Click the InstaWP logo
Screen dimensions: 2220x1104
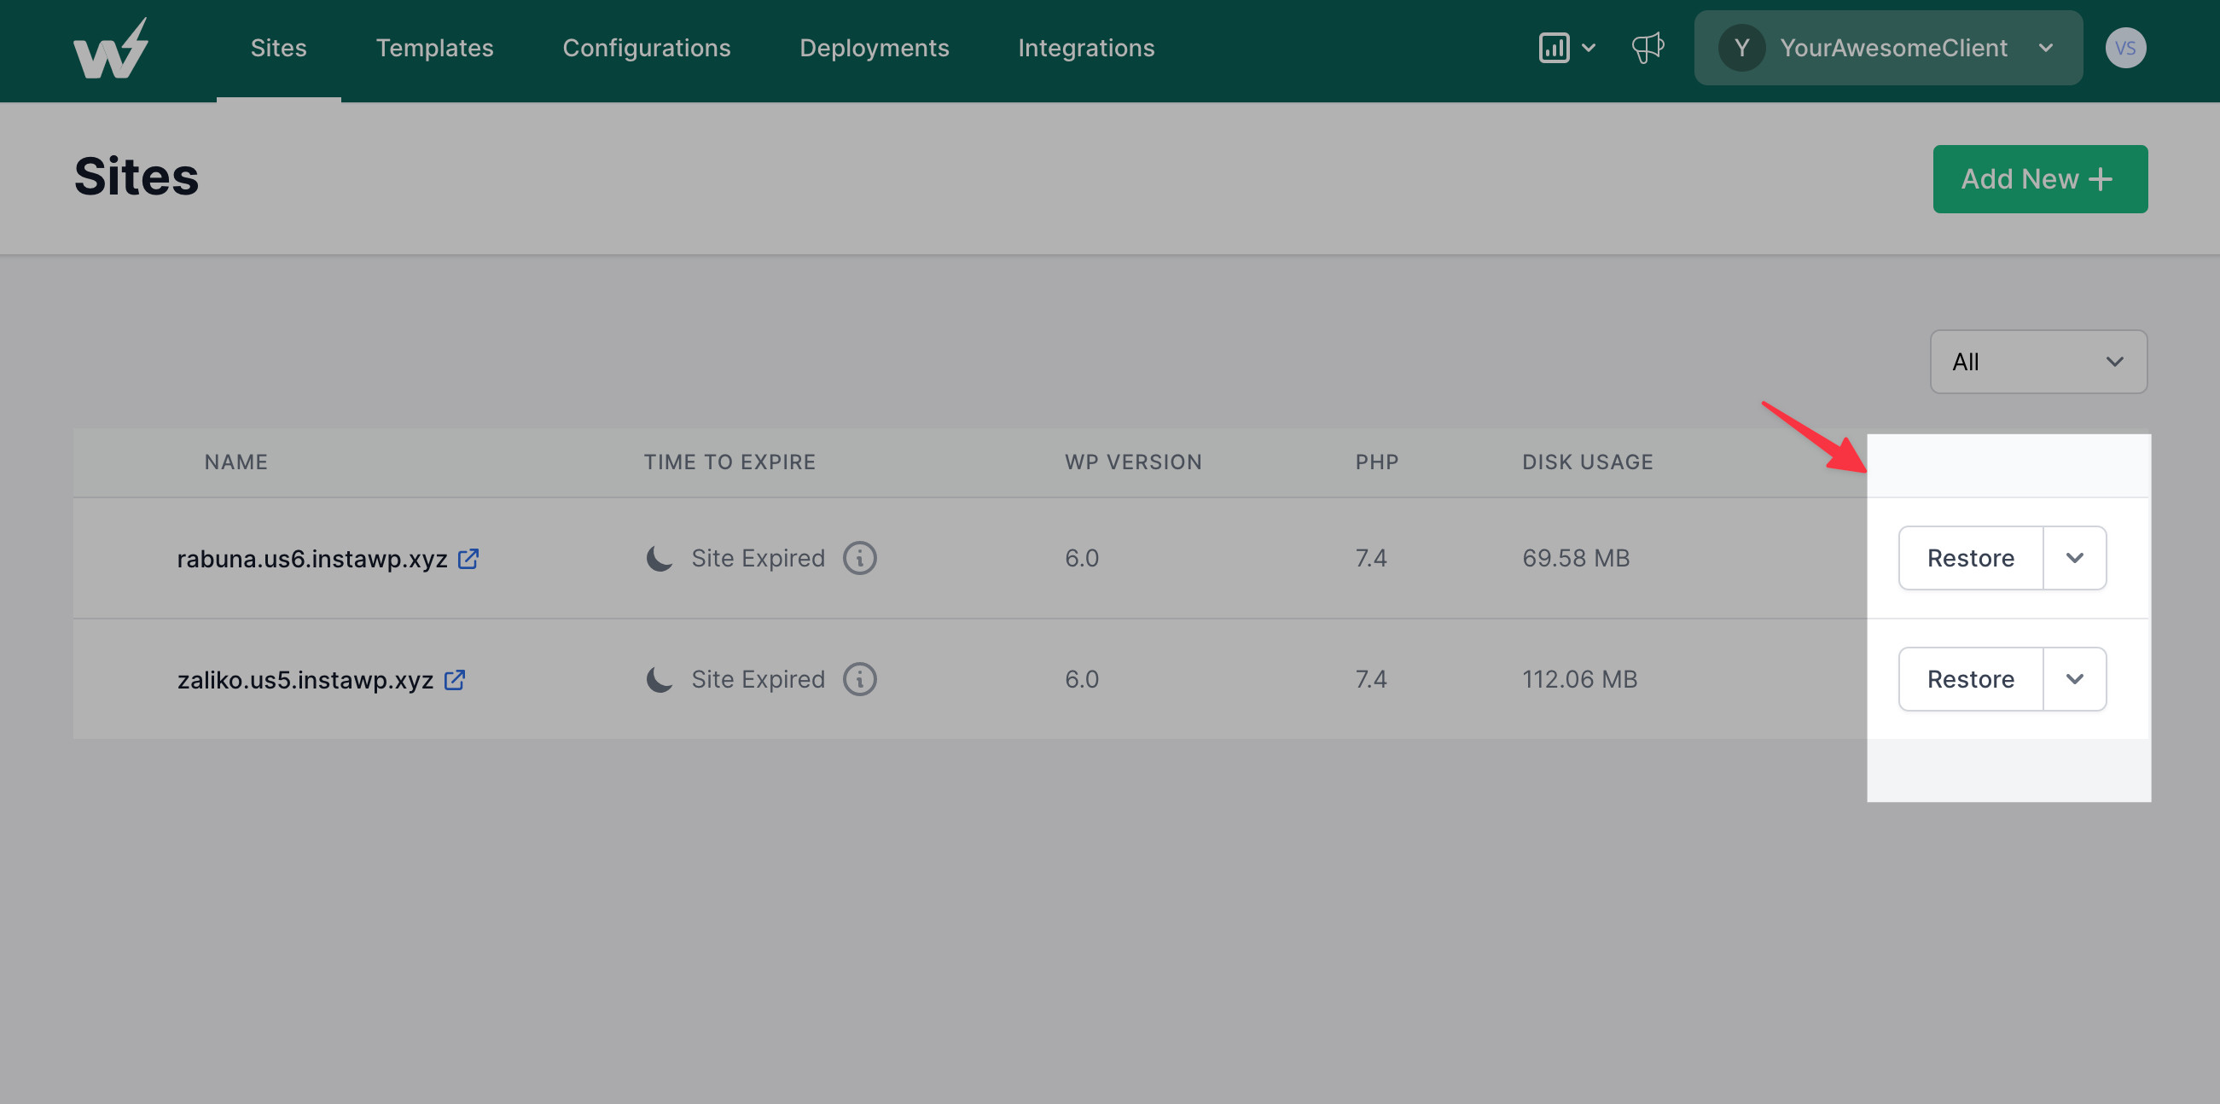point(110,49)
